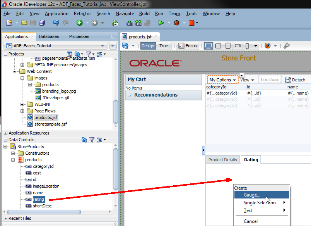
Task: Click the red Terminate stop icon
Action: [x=191, y=23]
